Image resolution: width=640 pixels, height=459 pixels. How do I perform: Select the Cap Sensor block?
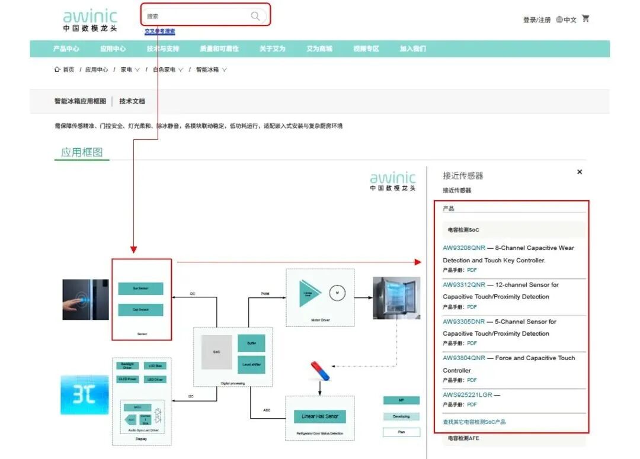[140, 310]
